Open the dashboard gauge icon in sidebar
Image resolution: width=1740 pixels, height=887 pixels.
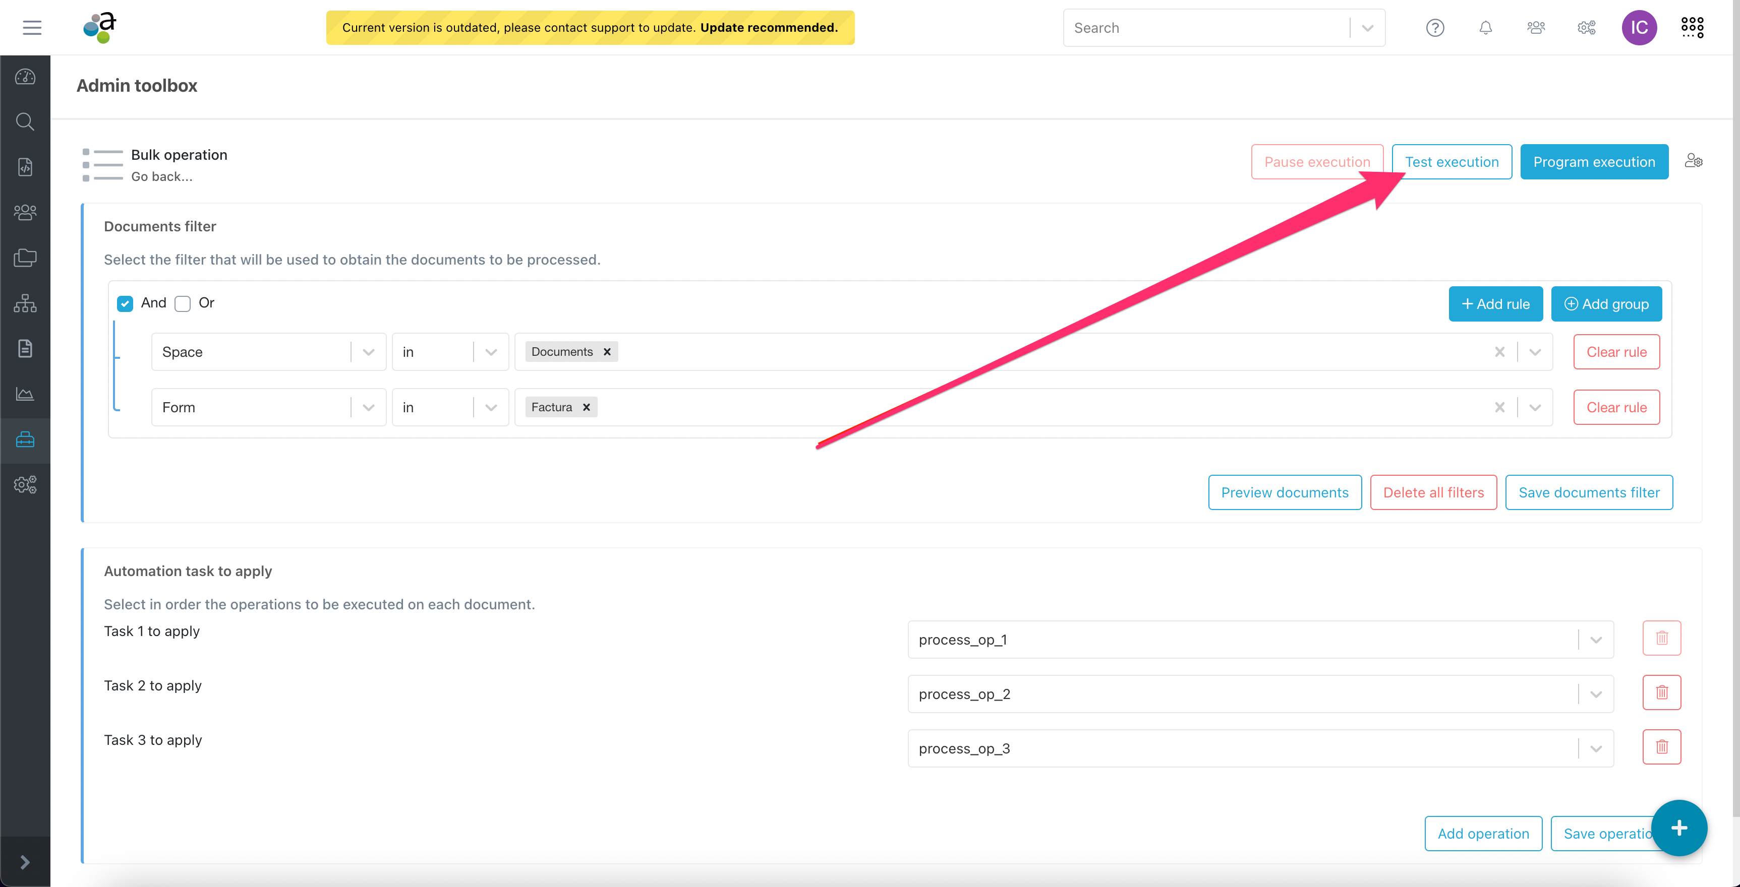coord(25,77)
